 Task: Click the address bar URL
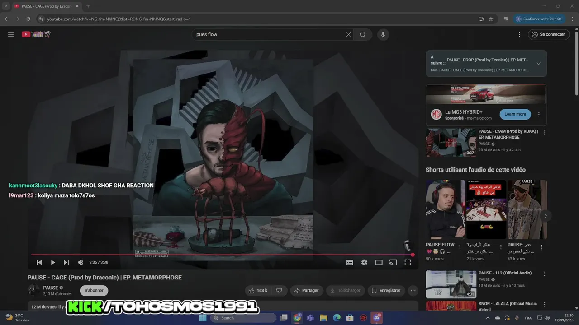(x=119, y=19)
